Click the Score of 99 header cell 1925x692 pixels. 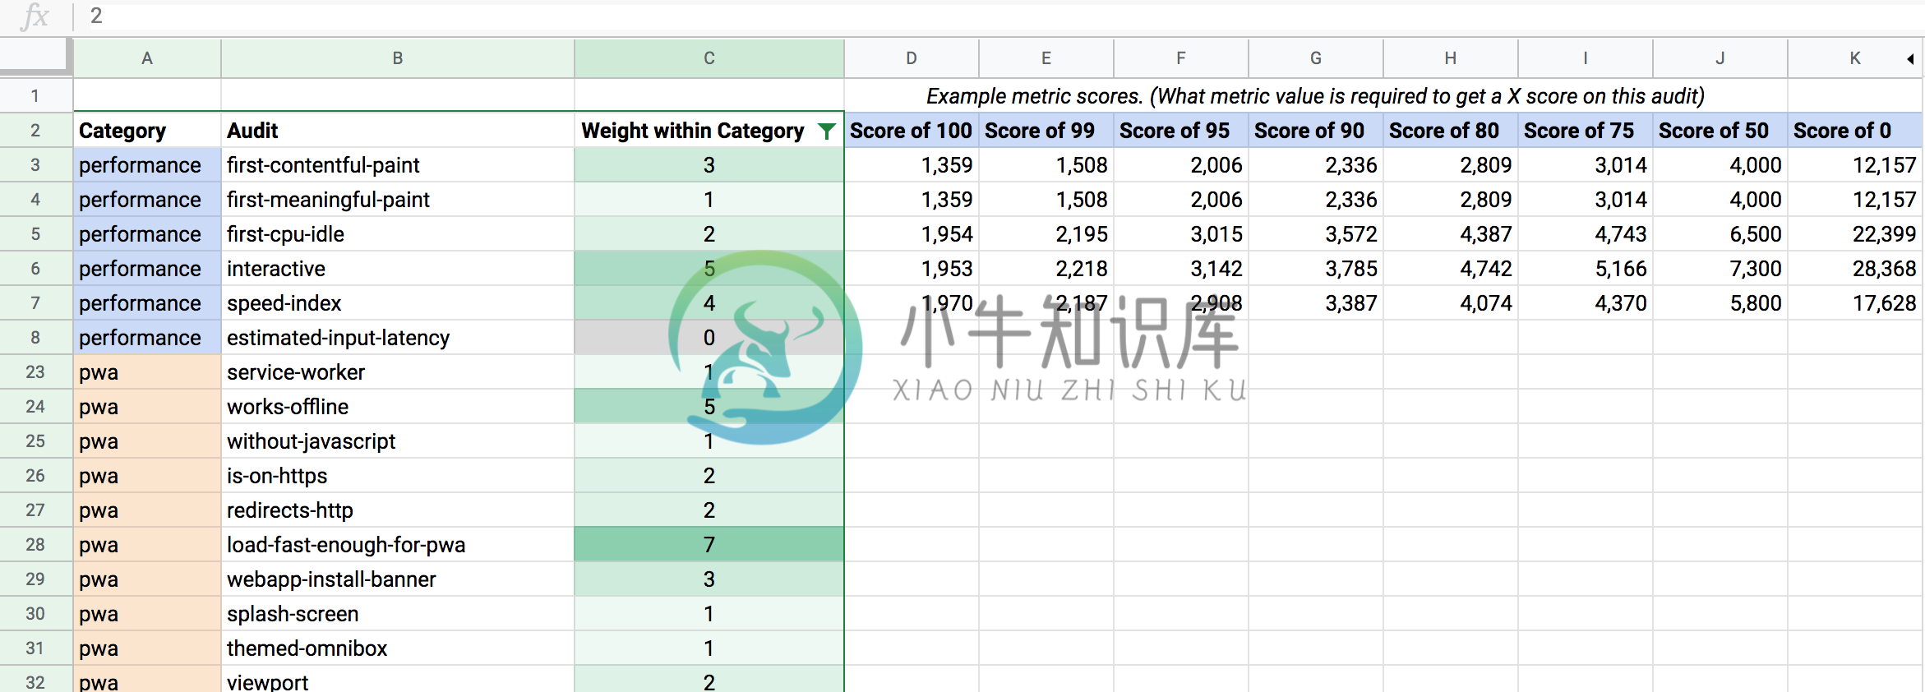click(x=1046, y=131)
